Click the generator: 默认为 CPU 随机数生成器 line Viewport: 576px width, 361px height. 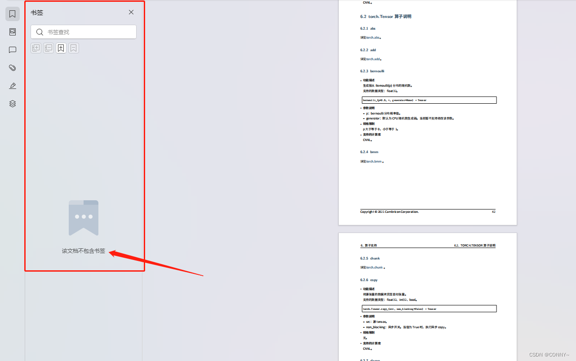410,119
